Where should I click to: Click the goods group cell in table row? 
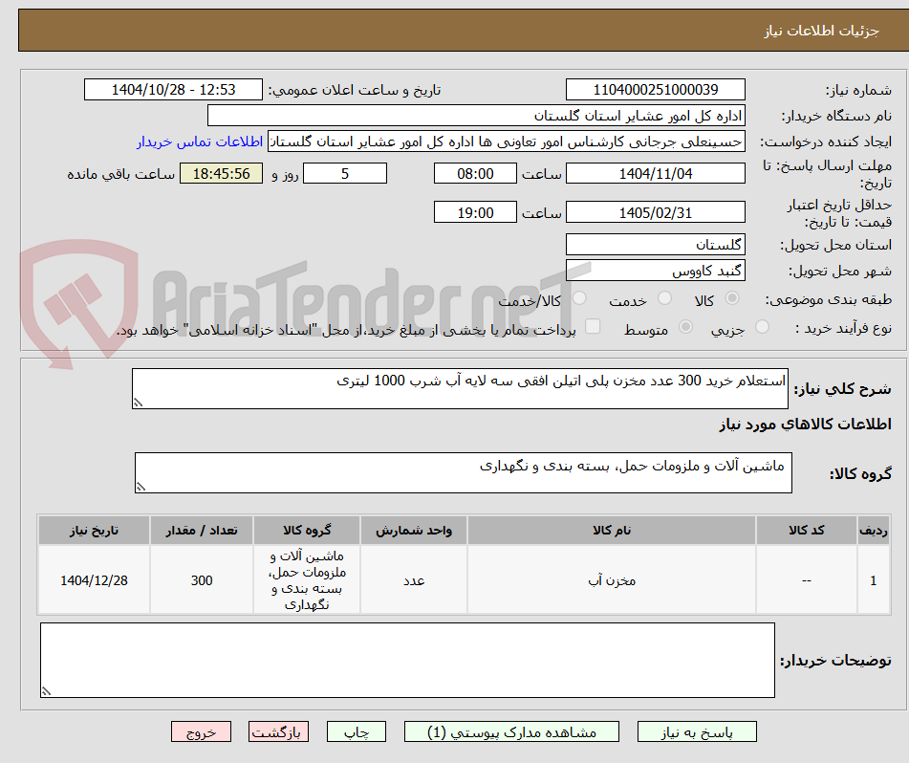(x=307, y=579)
